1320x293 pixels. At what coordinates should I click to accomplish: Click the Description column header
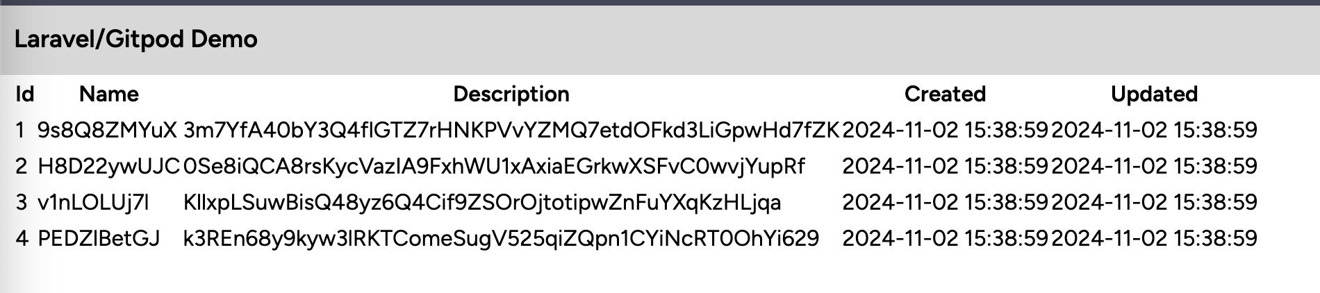tap(511, 94)
